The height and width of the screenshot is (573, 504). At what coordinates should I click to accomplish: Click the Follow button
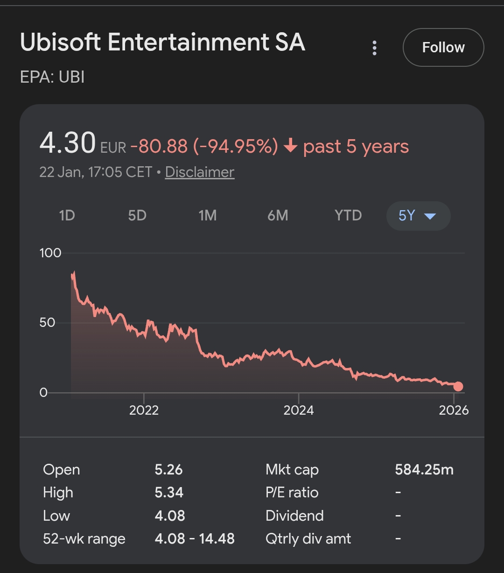point(443,48)
